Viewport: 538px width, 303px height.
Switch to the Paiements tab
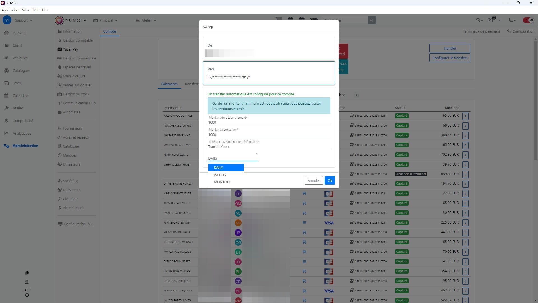click(x=169, y=84)
